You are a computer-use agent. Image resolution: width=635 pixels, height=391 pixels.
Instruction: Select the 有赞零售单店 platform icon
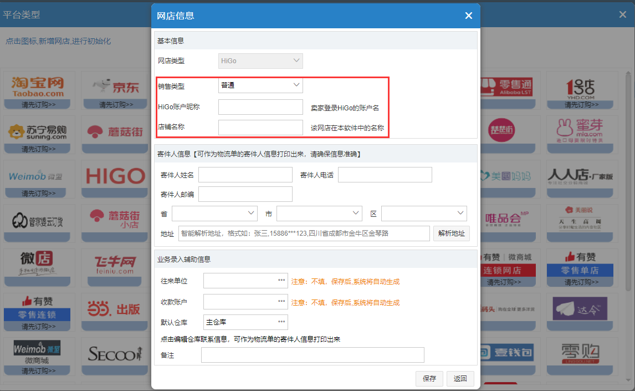pyautogui.click(x=580, y=264)
